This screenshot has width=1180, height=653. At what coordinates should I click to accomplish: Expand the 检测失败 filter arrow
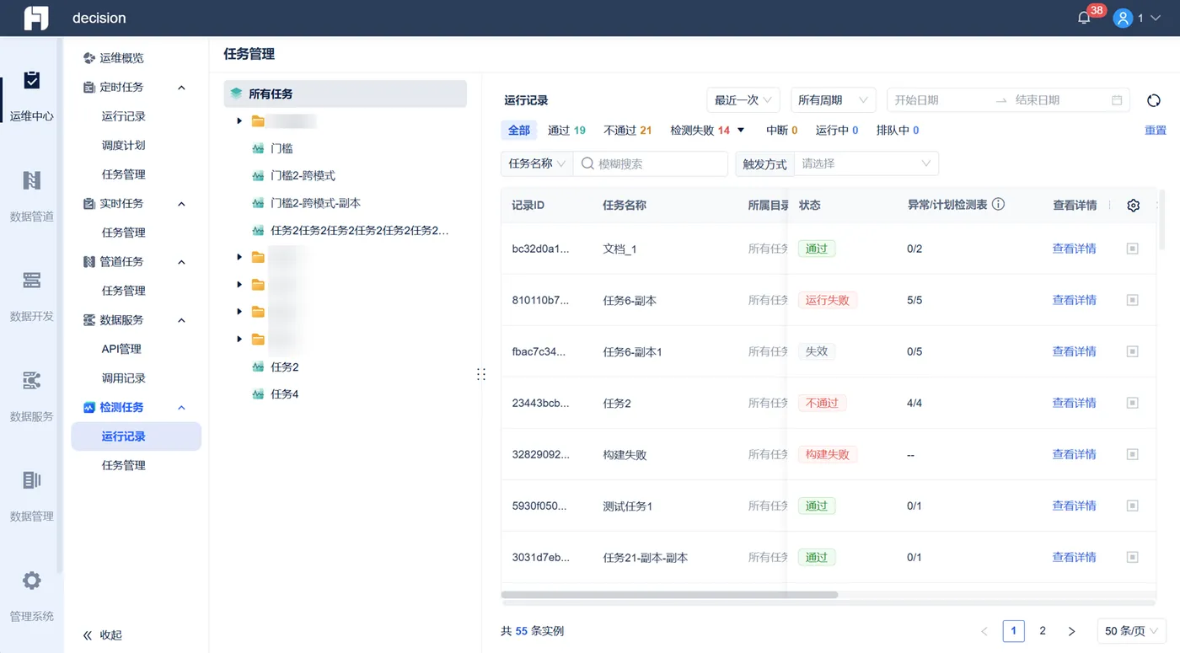(x=741, y=131)
